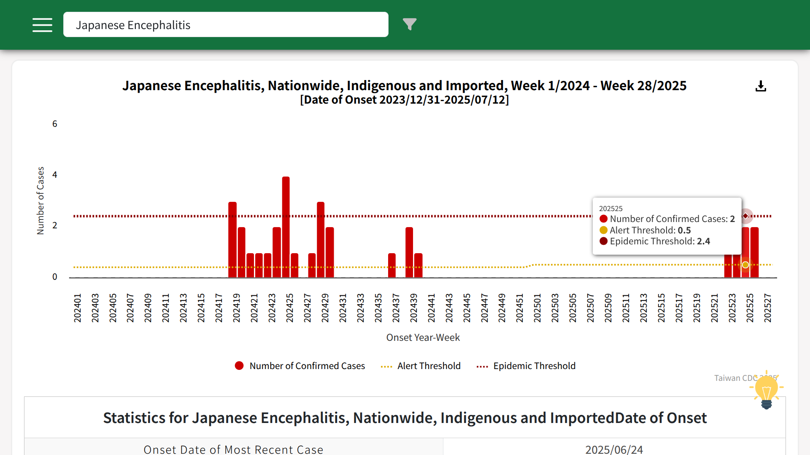Select the bar for week 202419
Screen dimensions: 810x455
coord(232,240)
